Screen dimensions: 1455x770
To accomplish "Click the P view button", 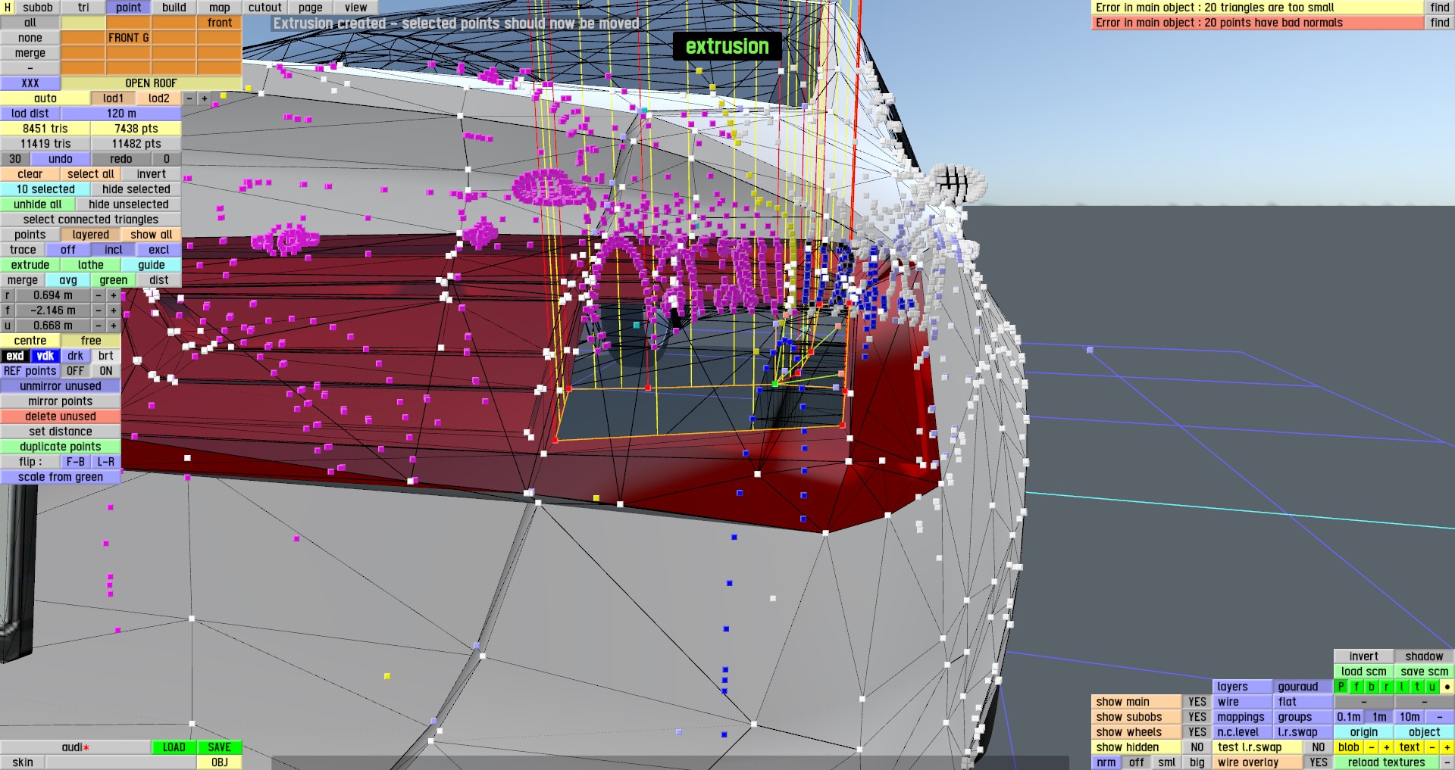I will pos(1341,687).
